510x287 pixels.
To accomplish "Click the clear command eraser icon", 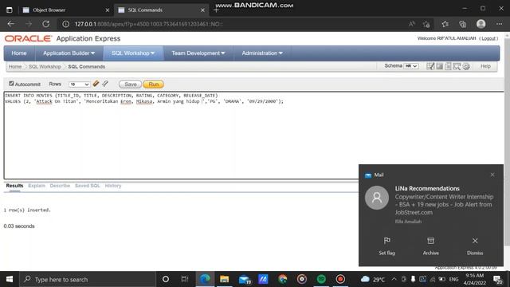I will (96, 84).
